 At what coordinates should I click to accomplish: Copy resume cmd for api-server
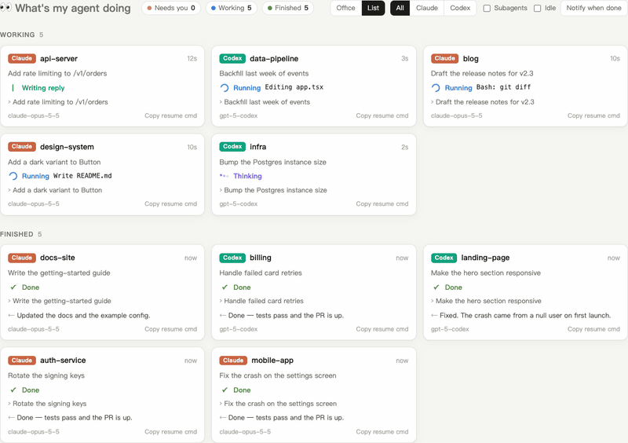click(x=170, y=116)
